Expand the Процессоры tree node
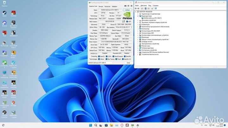228x128 pixels. (138, 46)
